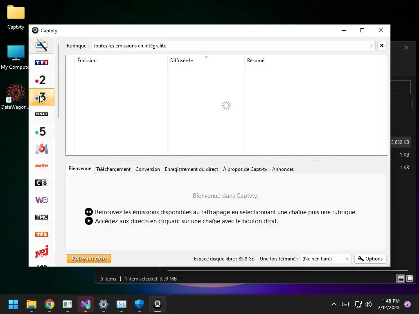Select the C8 channel logo

pyautogui.click(x=42, y=183)
